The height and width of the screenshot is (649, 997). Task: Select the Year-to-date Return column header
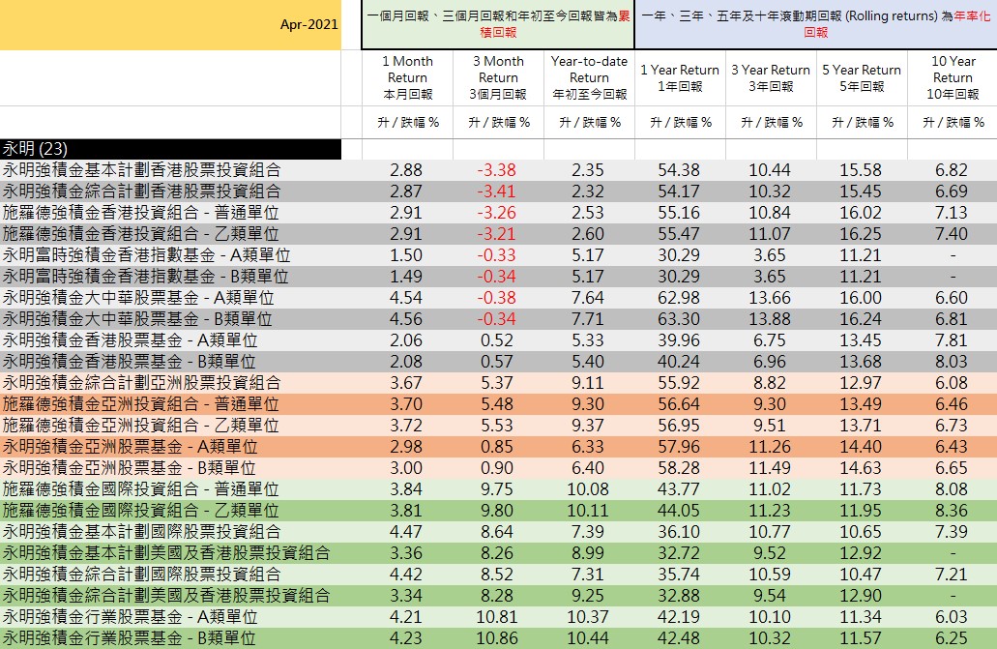point(590,77)
